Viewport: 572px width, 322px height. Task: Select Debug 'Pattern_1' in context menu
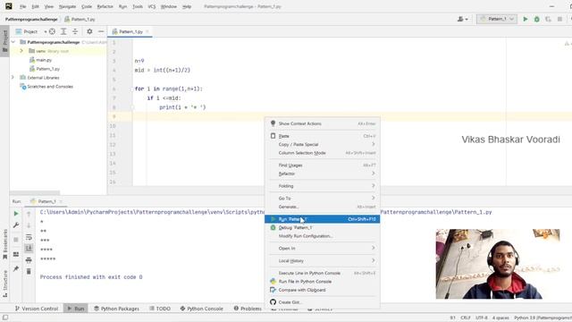coord(322,227)
